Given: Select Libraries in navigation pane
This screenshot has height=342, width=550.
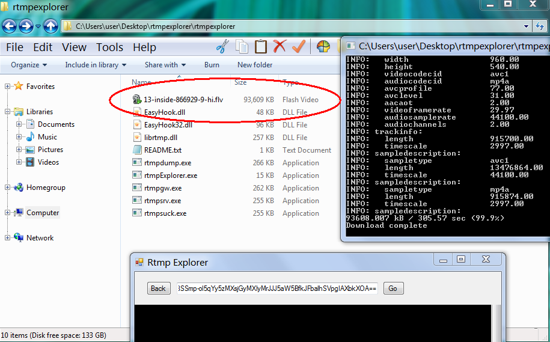Looking at the screenshot, I should click(40, 112).
